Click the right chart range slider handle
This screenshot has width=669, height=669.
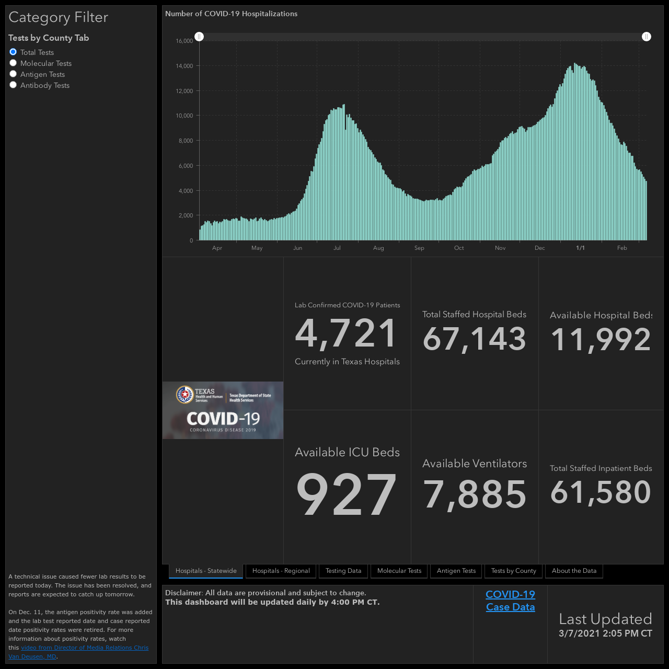647,37
